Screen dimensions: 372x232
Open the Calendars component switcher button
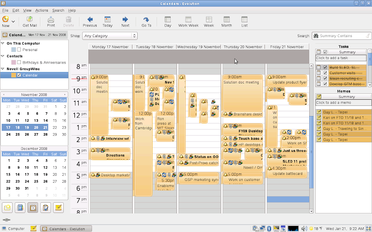33,207
